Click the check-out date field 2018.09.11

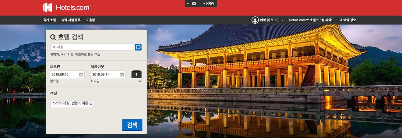(108, 74)
